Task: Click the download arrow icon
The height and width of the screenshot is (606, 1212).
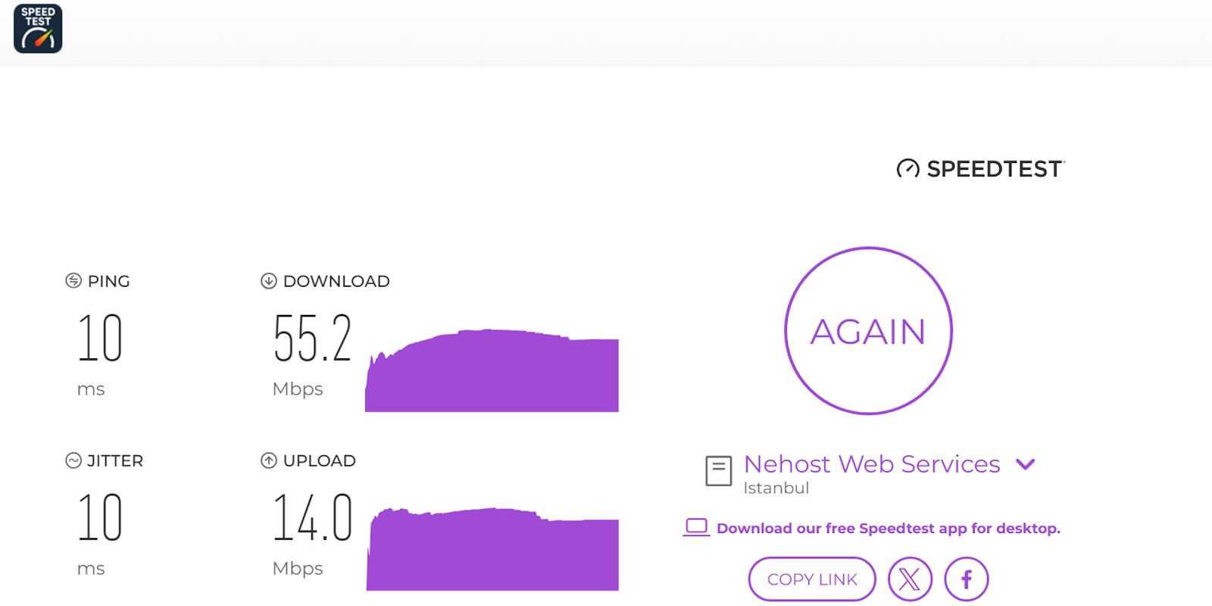Action: coord(269,281)
